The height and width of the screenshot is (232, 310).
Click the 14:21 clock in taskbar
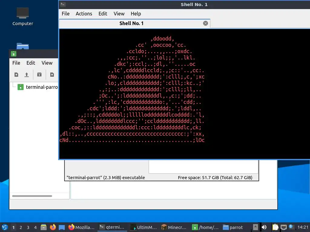303,227
